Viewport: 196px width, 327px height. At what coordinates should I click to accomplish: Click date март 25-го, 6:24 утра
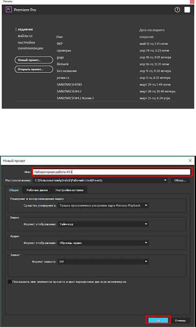(154, 98)
